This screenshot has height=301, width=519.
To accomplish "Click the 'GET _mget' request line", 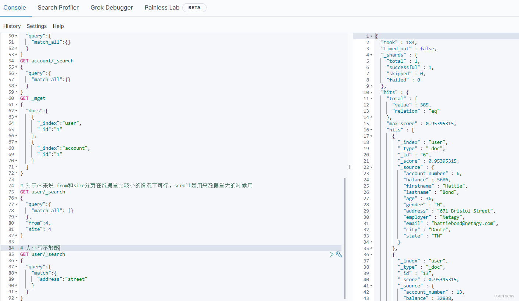I will pyautogui.click(x=33, y=98).
